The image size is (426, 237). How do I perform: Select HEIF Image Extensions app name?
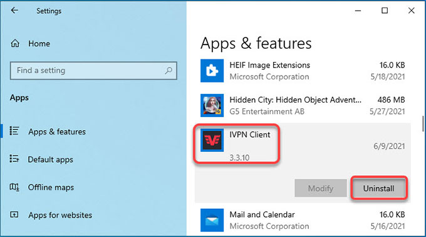point(270,65)
